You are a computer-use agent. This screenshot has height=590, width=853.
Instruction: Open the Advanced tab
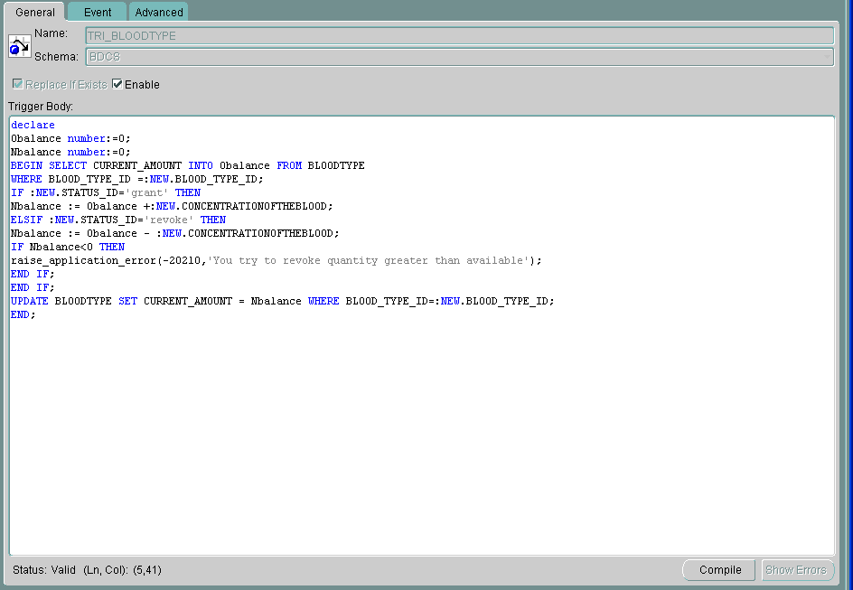(x=159, y=12)
